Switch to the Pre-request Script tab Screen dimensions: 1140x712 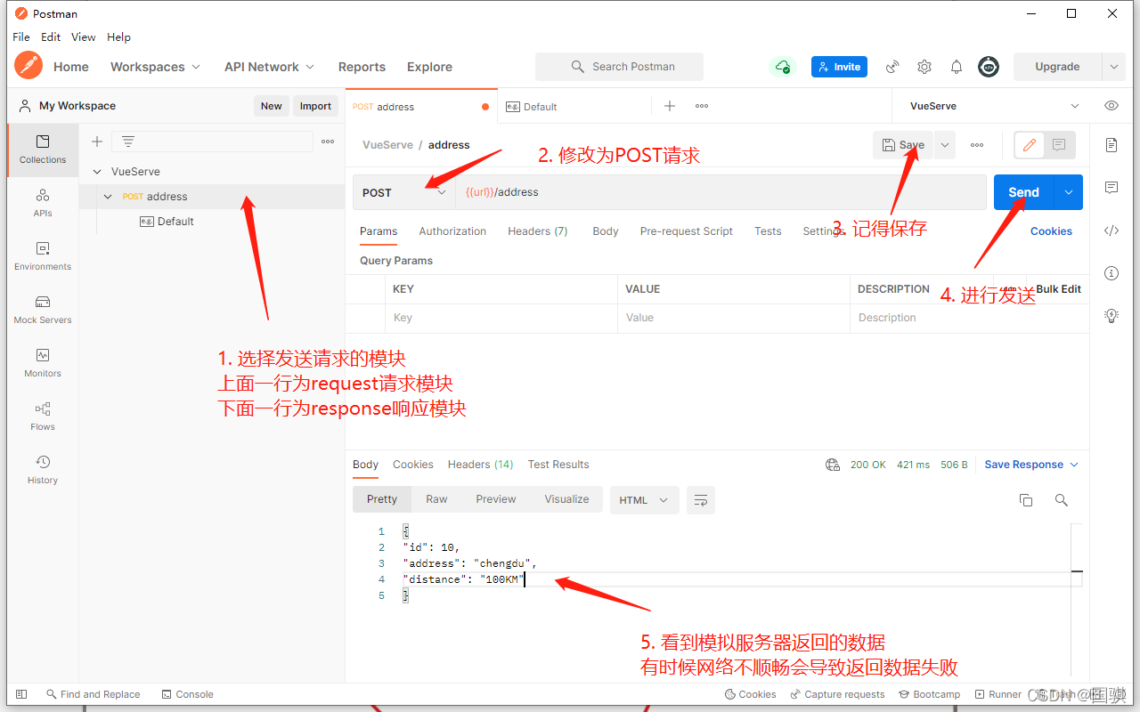687,231
